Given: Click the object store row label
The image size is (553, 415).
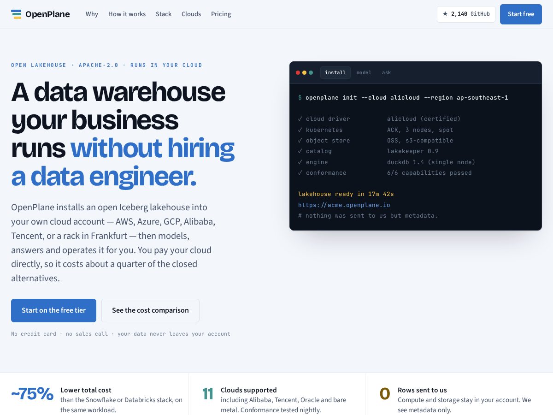Looking at the screenshot, I should pos(328,141).
